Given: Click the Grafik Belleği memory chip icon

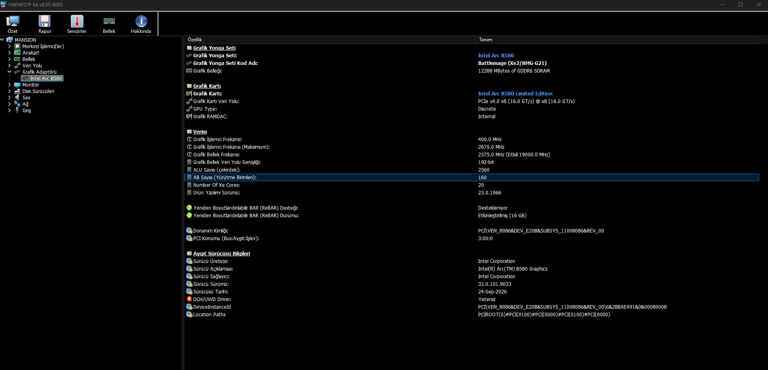Looking at the screenshot, I should click(x=189, y=71).
